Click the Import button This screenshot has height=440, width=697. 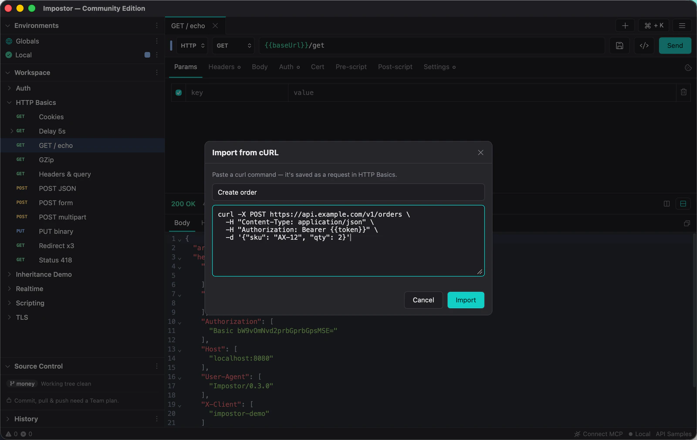(x=466, y=300)
